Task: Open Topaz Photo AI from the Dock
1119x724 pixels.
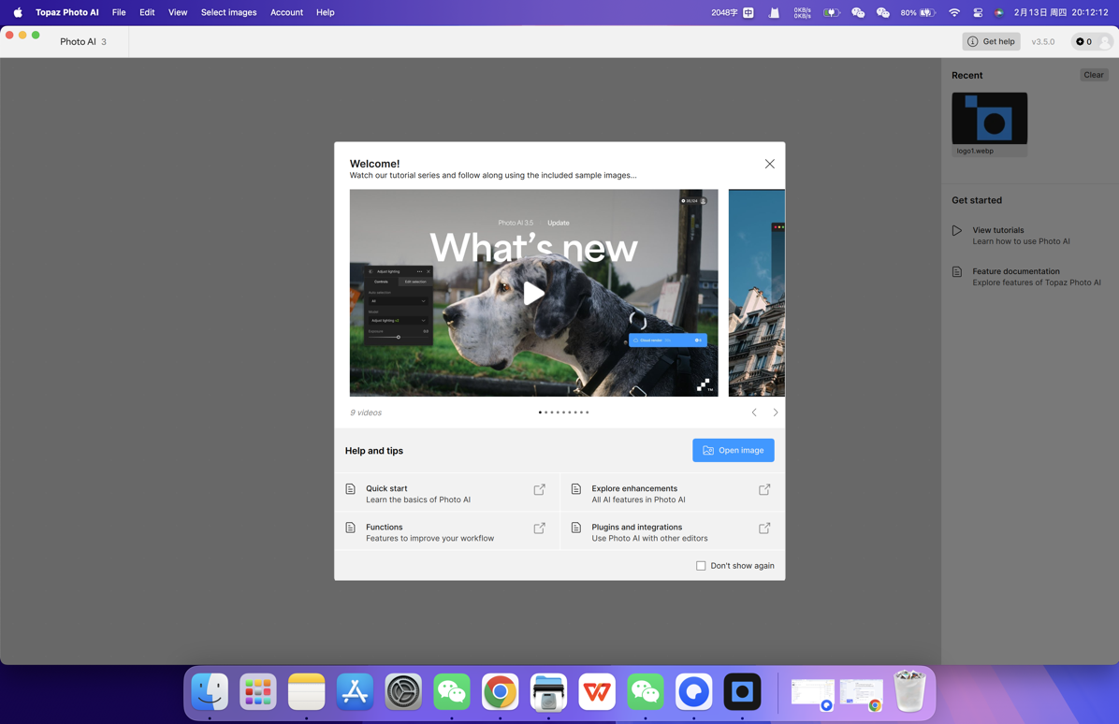Action: 742,692
